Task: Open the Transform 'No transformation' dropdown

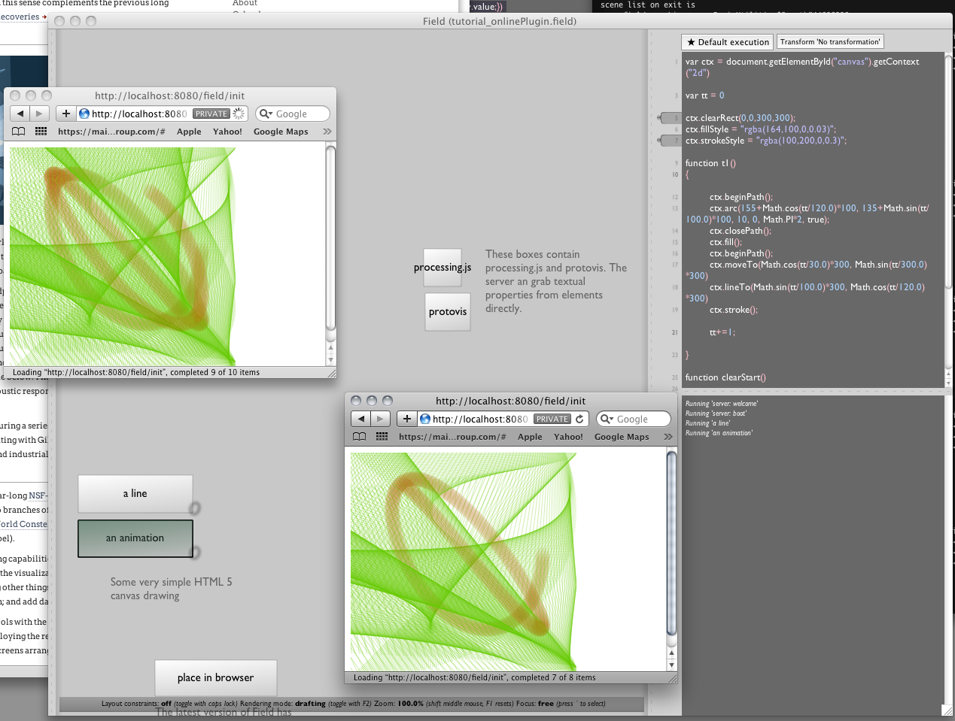Action: tap(830, 42)
